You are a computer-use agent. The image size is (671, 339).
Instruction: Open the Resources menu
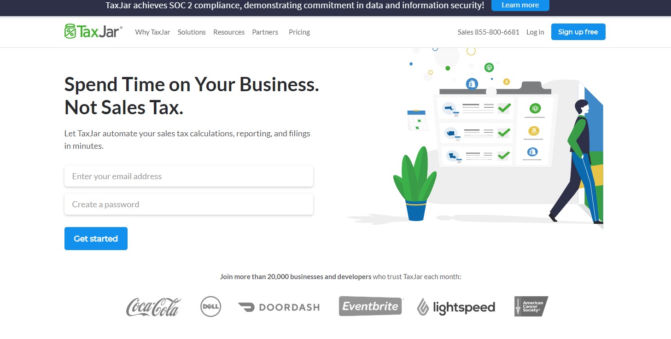coord(229,32)
